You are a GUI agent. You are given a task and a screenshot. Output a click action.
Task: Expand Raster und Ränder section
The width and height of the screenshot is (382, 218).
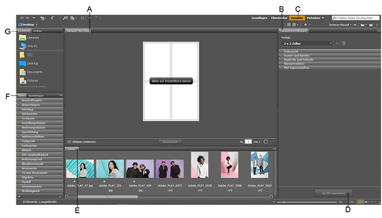329,55
